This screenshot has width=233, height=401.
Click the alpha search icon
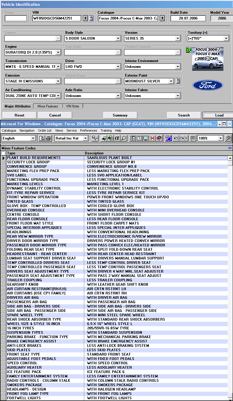tap(117, 138)
